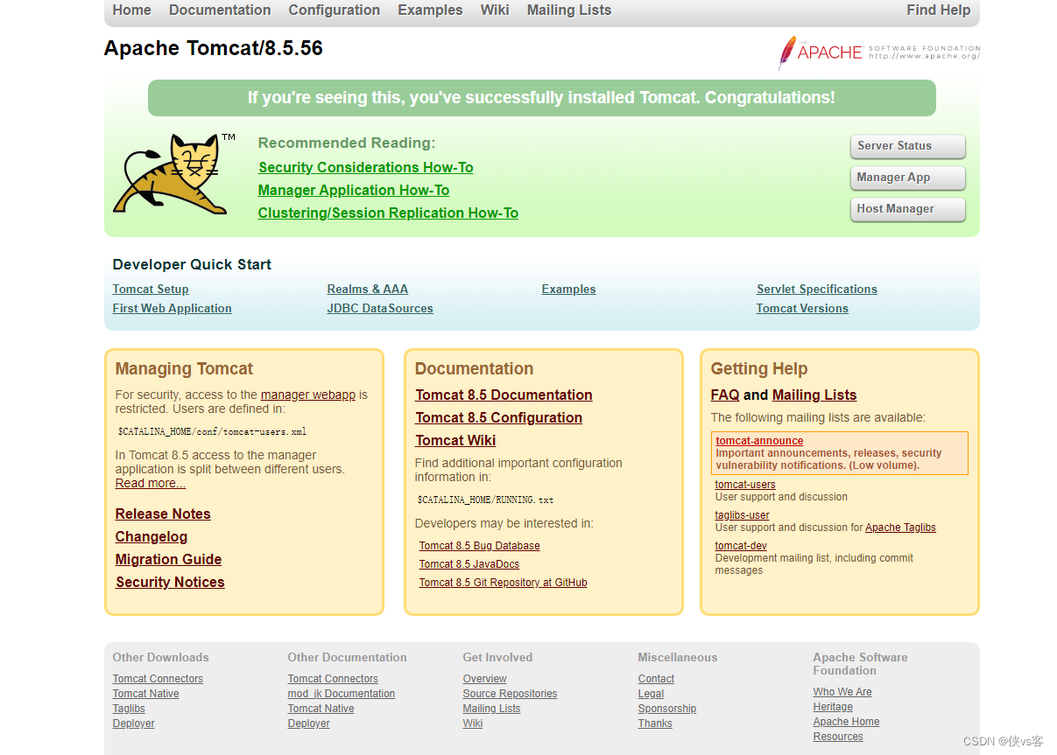Viewport: 1057px width, 755px height.
Task: Open Examples link in Developer Quick Start
Action: pos(569,290)
